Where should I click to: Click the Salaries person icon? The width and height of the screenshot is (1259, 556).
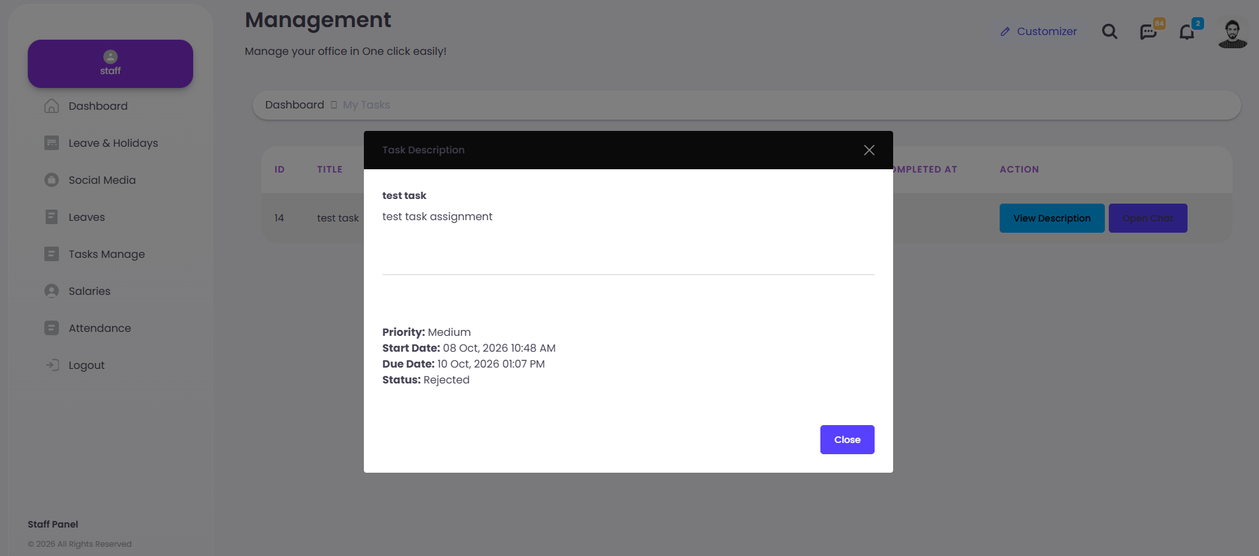click(52, 291)
